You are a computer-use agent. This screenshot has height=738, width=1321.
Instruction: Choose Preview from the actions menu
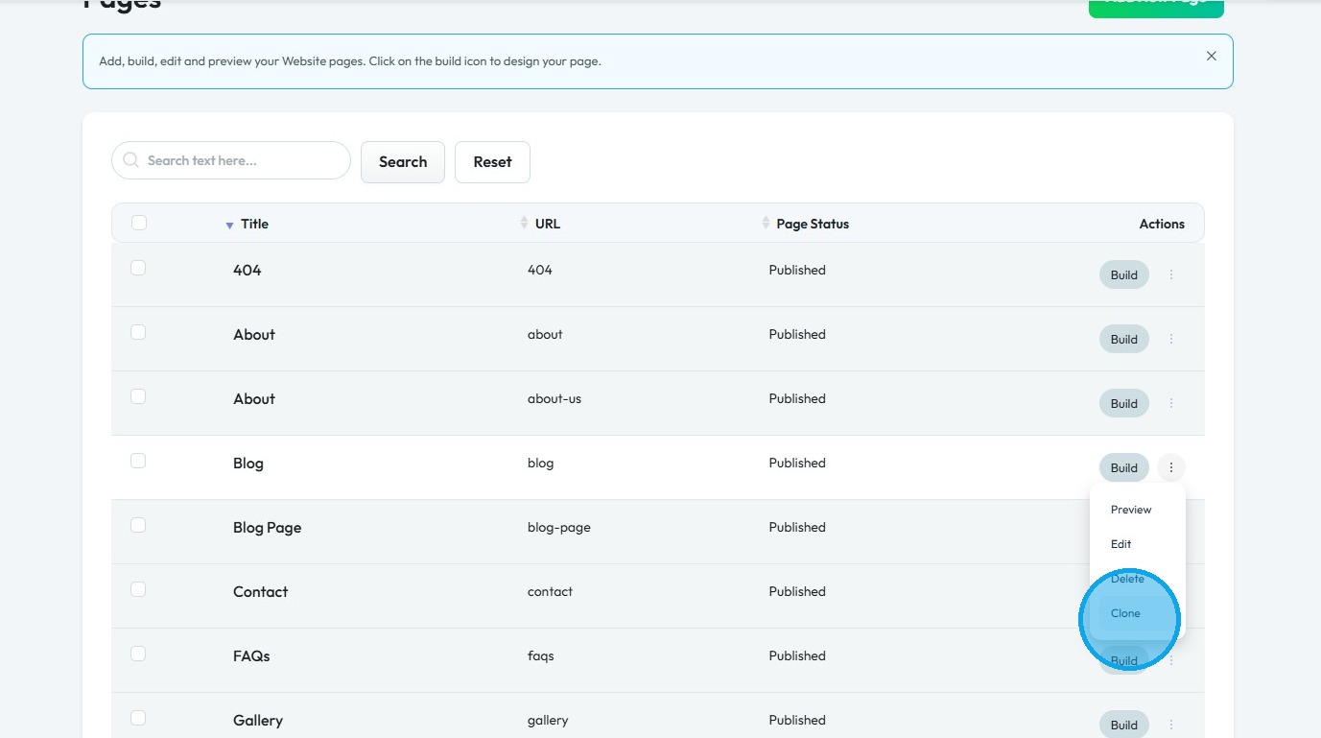tap(1131, 510)
